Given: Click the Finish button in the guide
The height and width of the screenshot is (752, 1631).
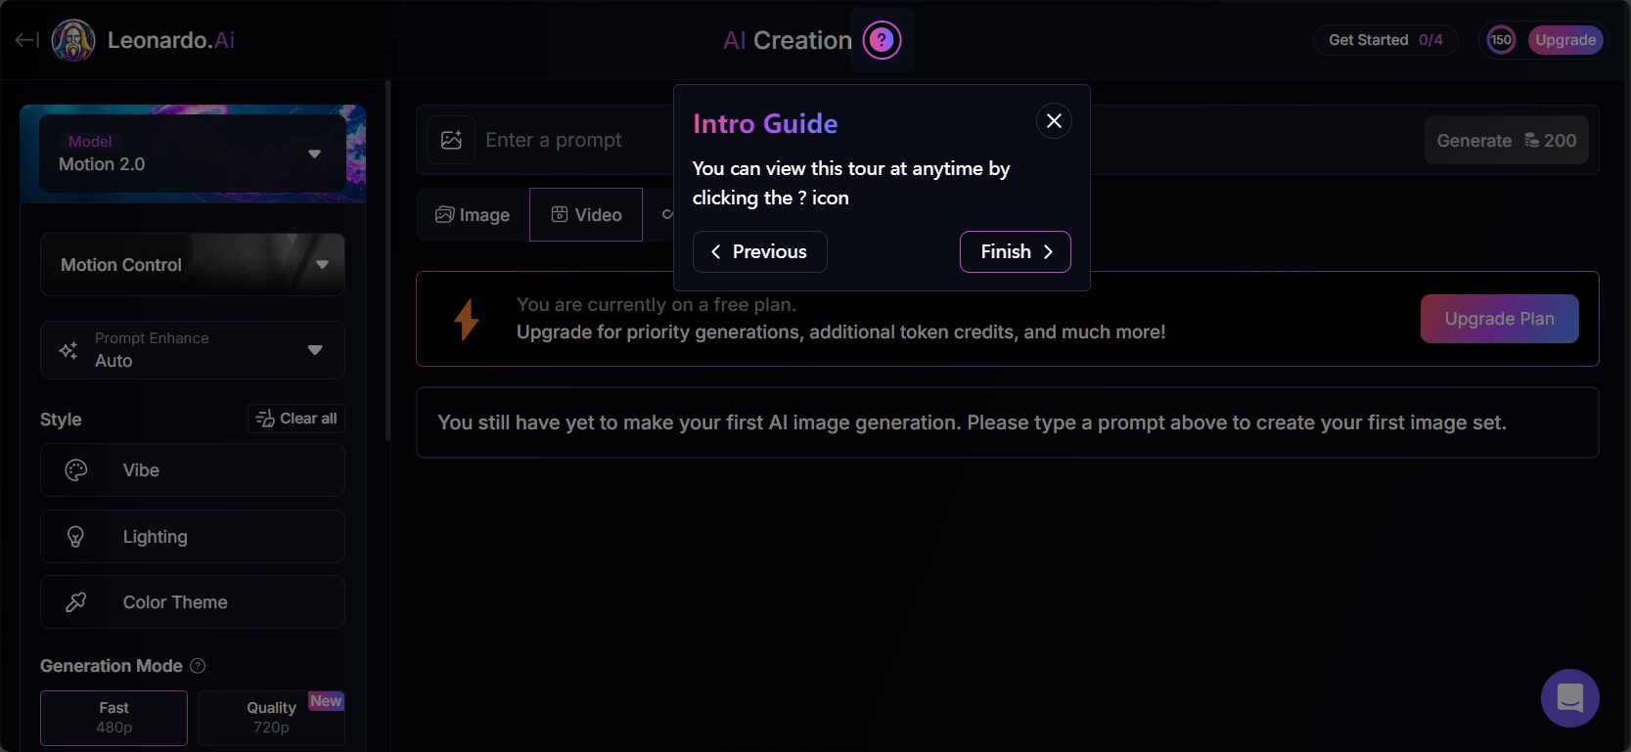Looking at the screenshot, I should pyautogui.click(x=1016, y=252).
